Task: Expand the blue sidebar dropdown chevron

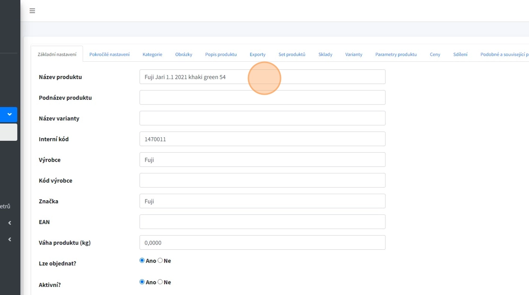Action: pos(9,115)
